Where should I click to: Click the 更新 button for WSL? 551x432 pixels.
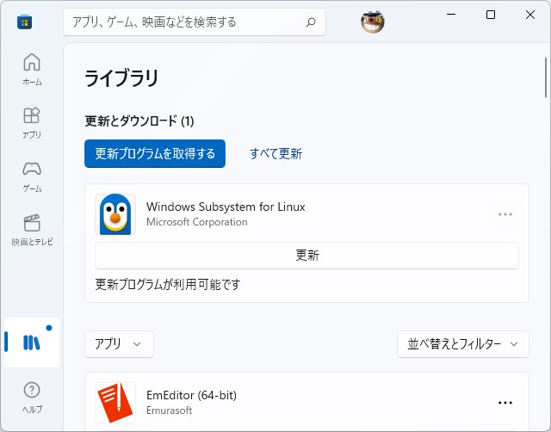pyautogui.click(x=306, y=256)
